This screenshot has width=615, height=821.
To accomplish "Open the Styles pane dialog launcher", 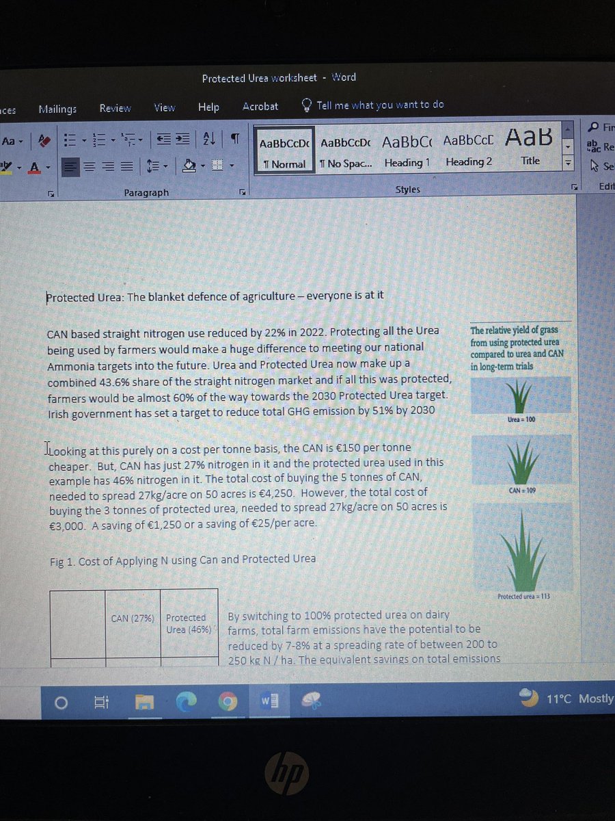I will (x=574, y=186).
